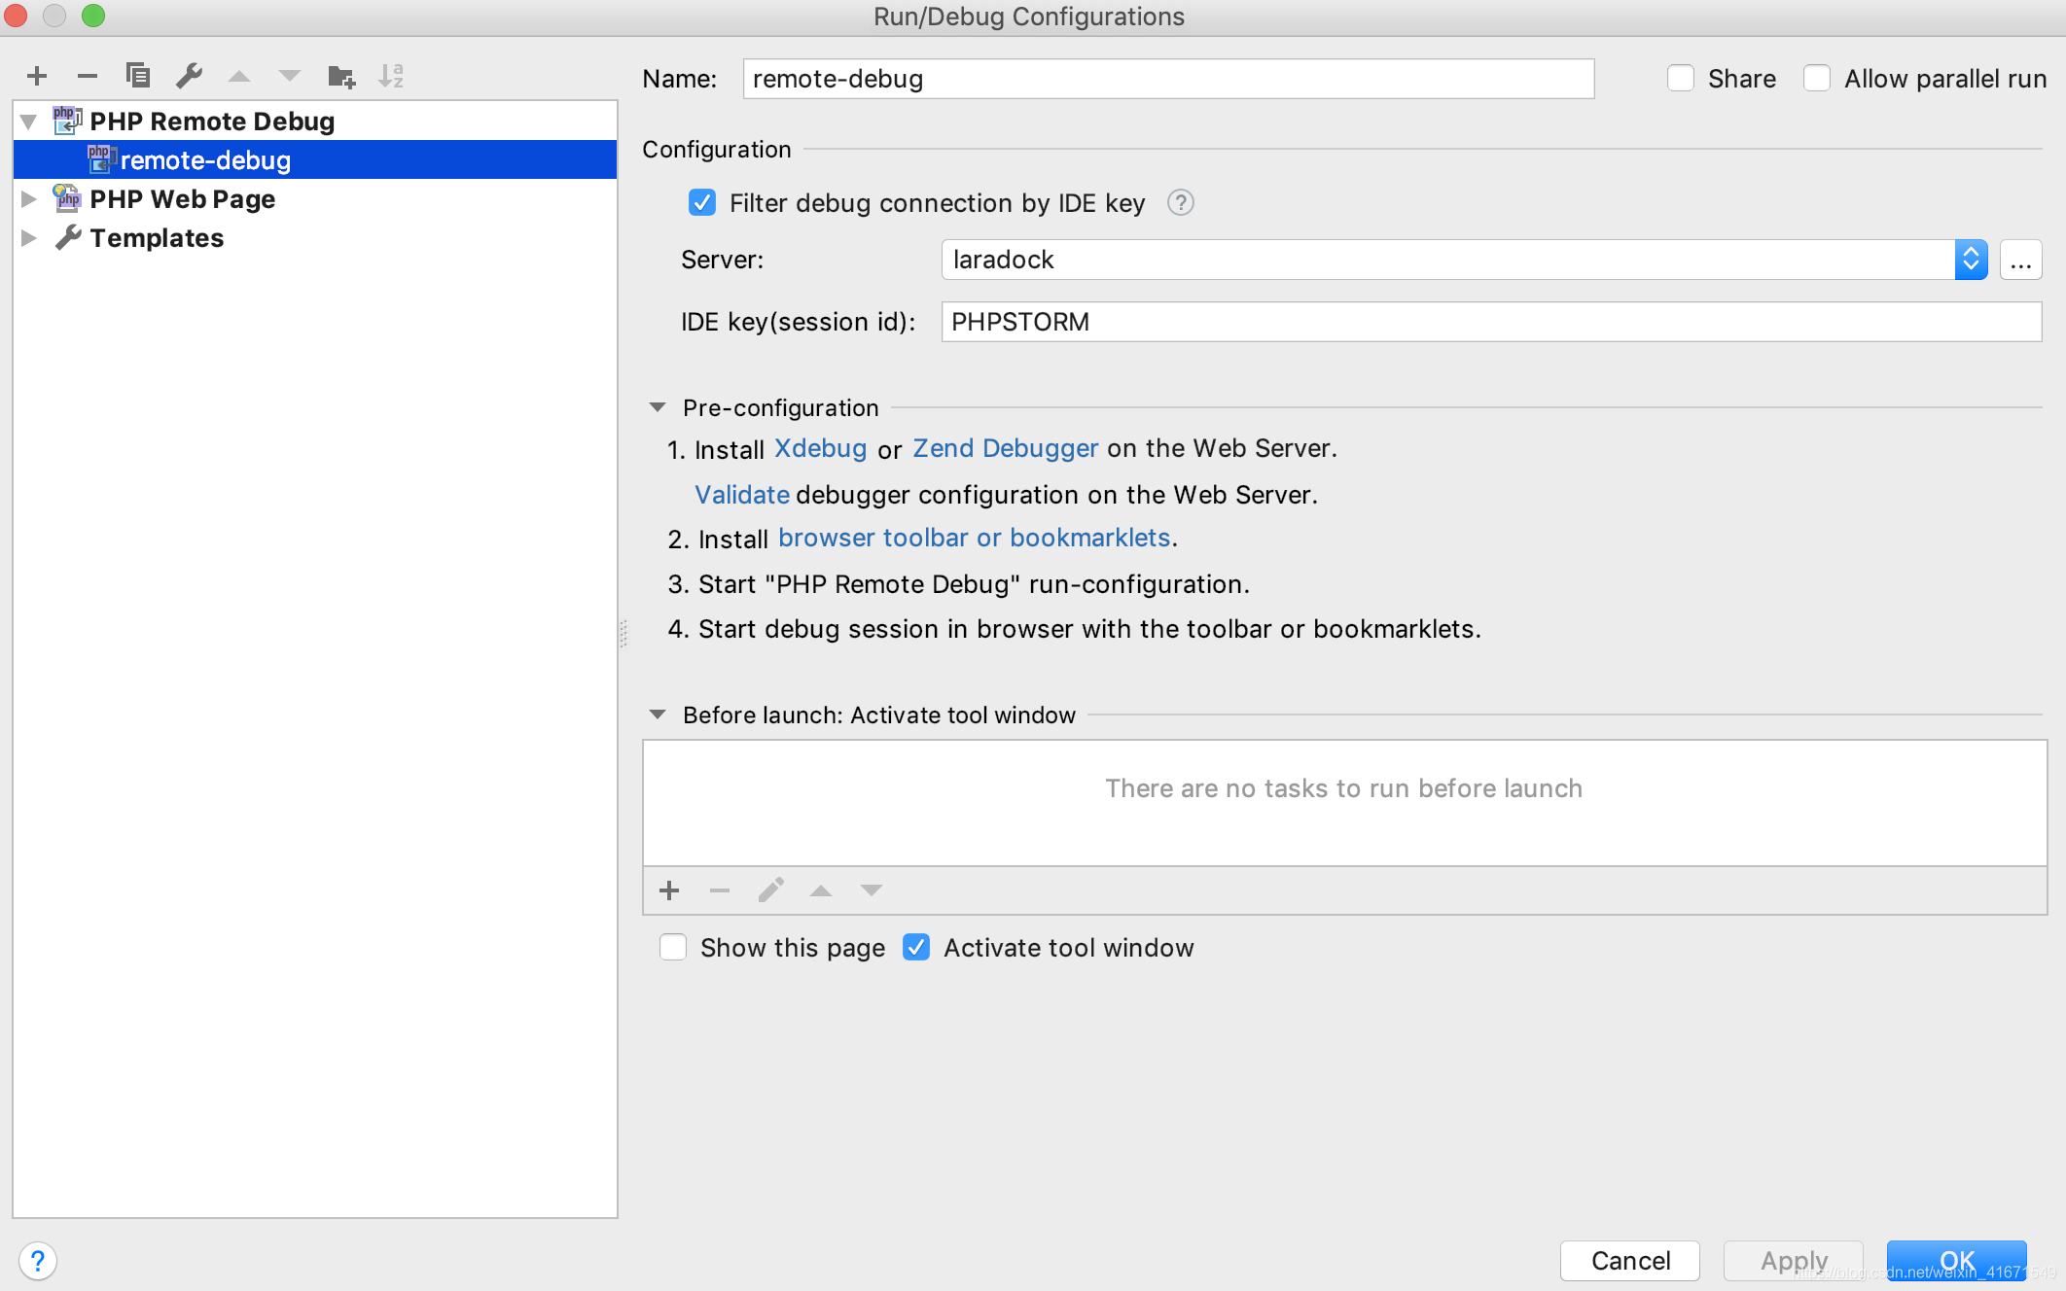Copy the selected configuration
Screen dimensions: 2066x1291
138,76
